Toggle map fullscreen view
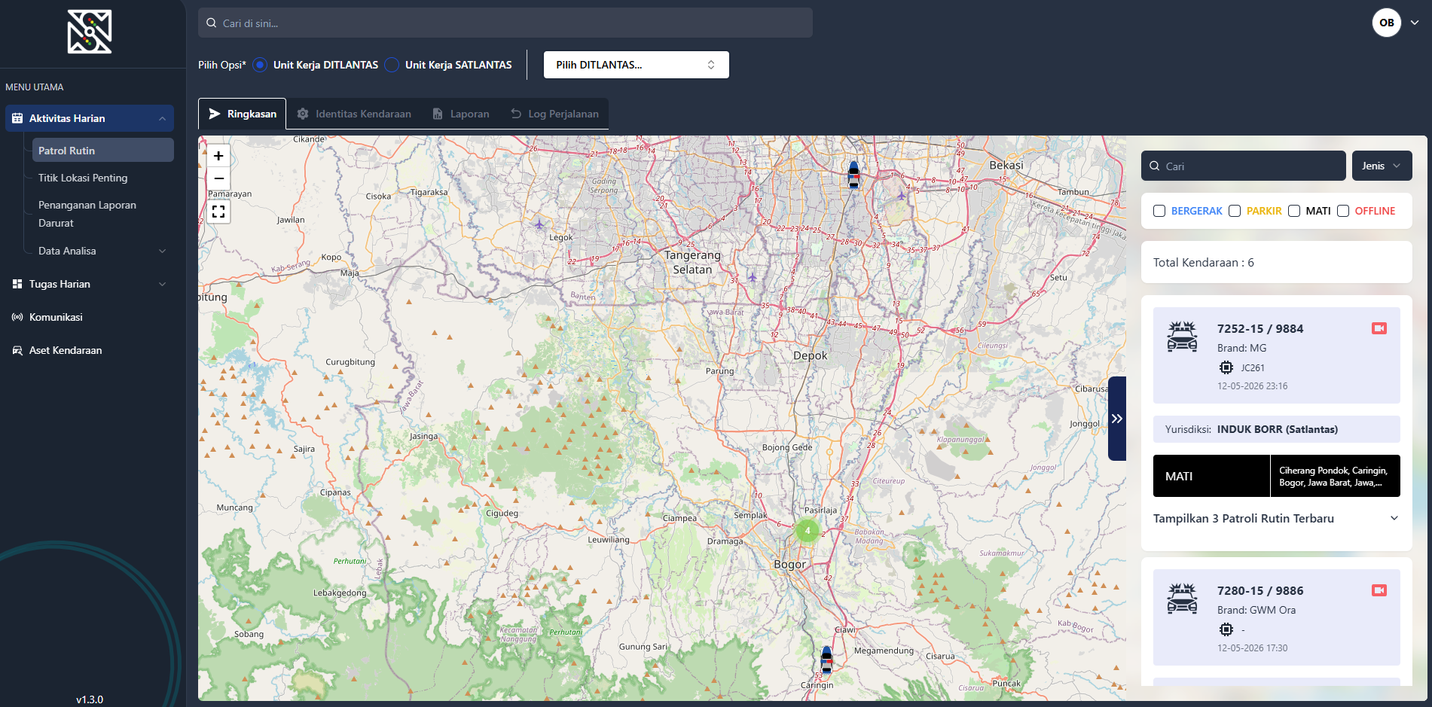The height and width of the screenshot is (707, 1432). [x=218, y=212]
